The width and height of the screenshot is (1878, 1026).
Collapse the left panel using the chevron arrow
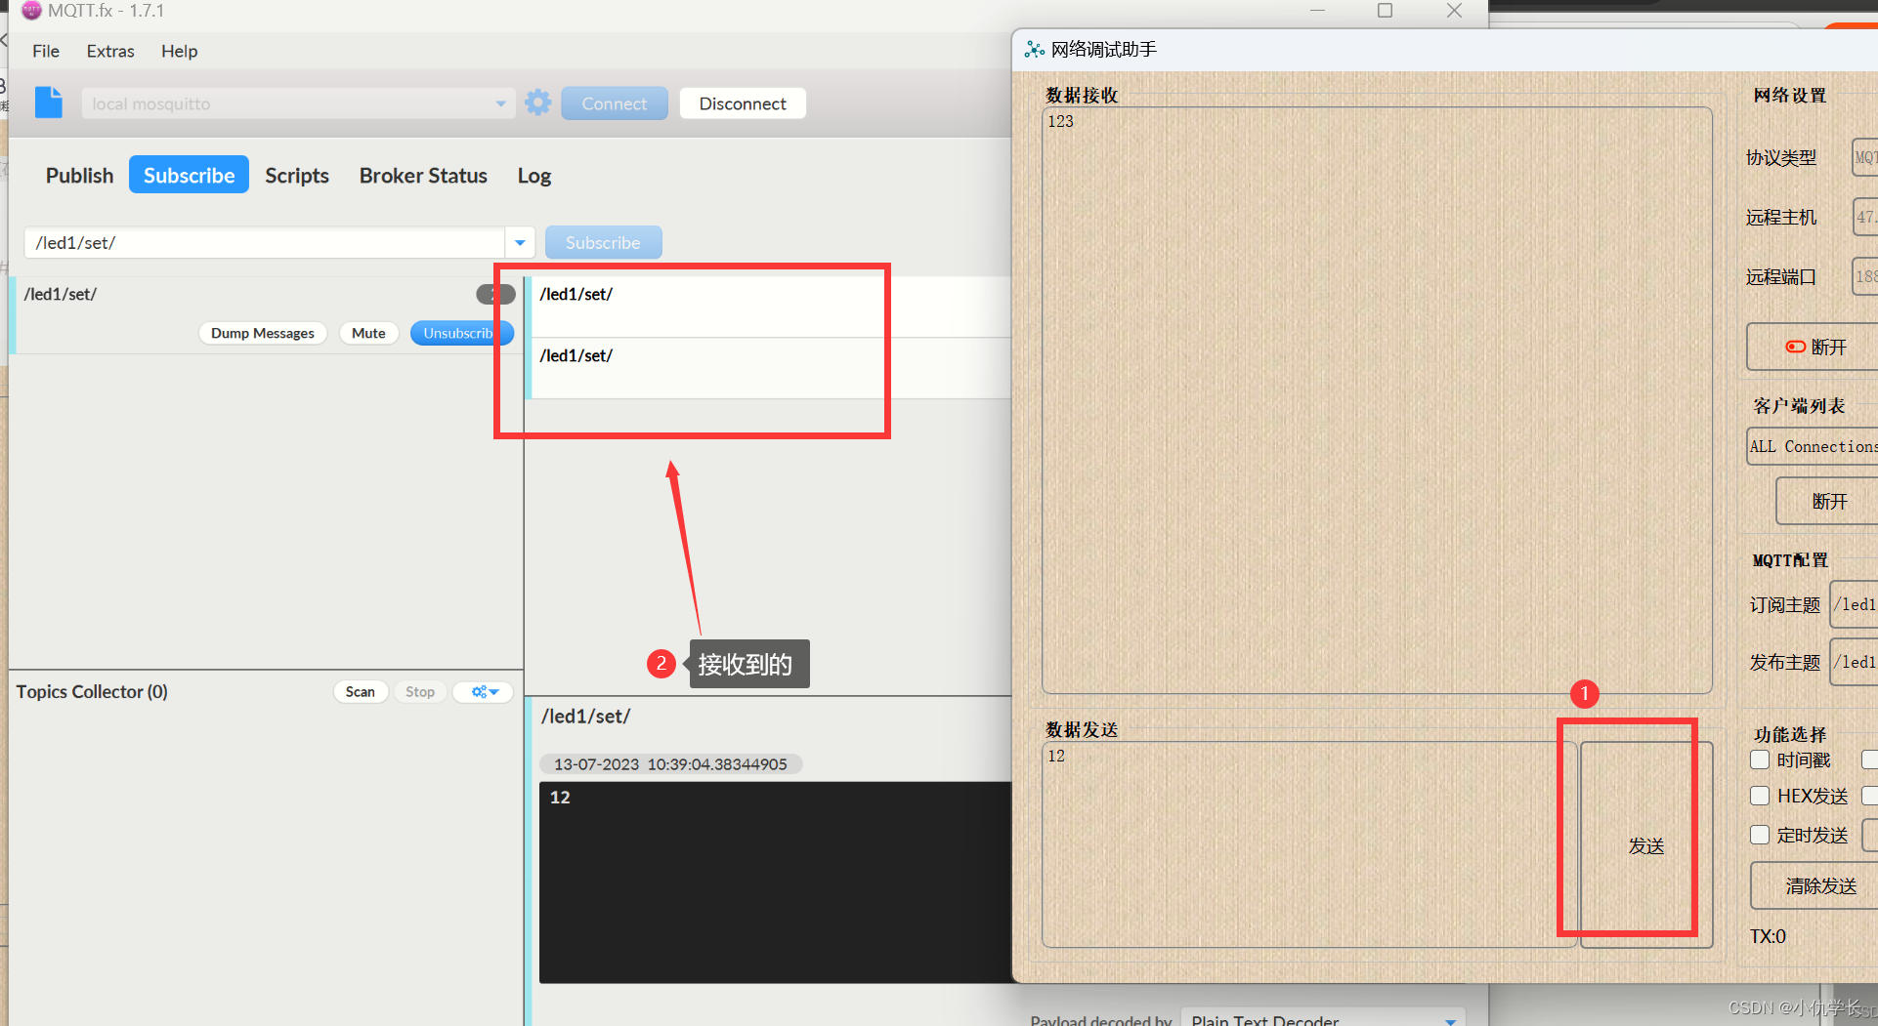point(6,41)
